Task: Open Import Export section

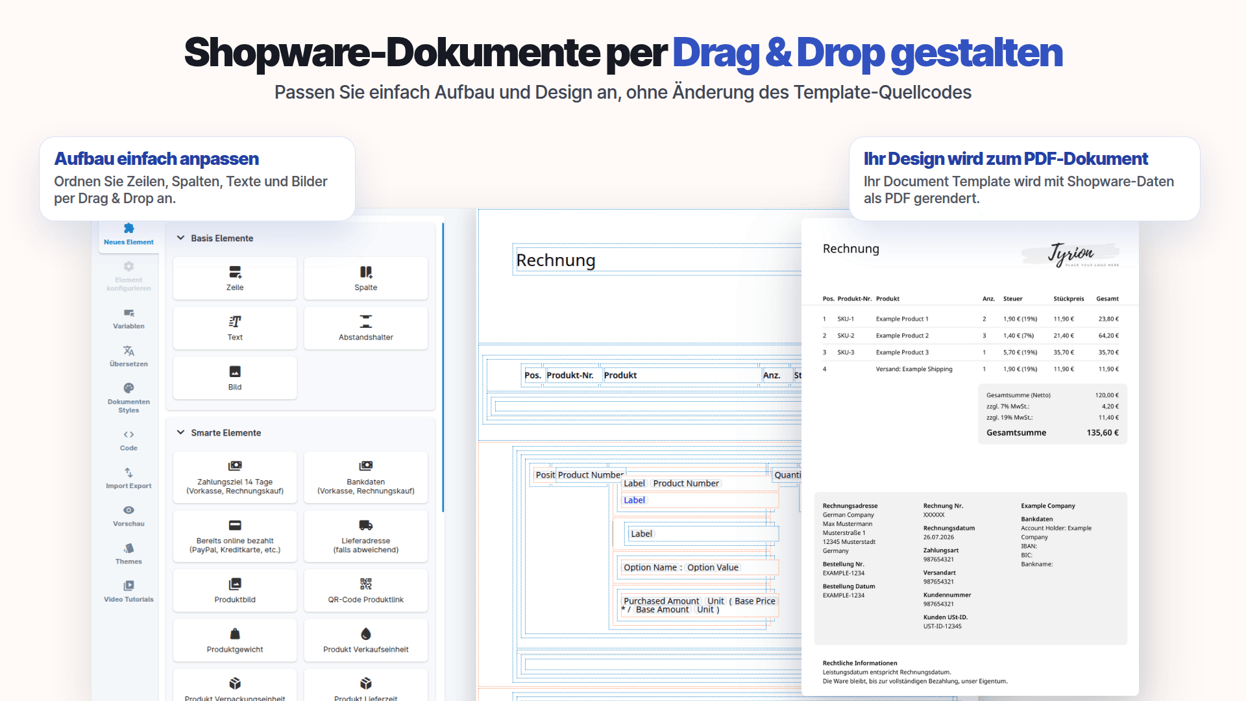Action: (128, 478)
